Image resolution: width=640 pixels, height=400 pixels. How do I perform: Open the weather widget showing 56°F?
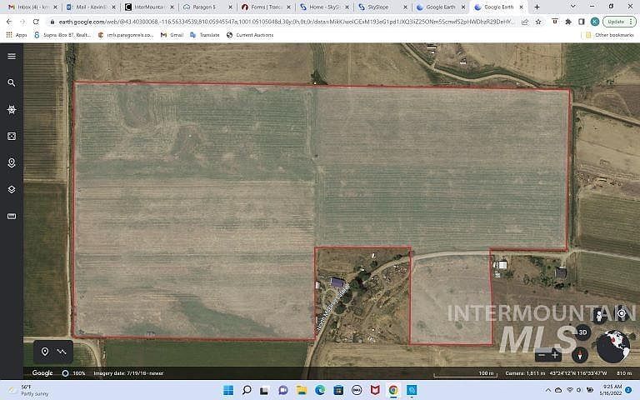pos(28,390)
